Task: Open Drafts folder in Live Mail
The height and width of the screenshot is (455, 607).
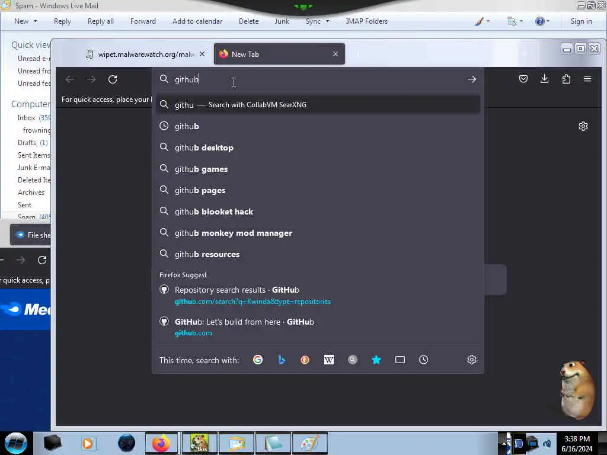Action: pyautogui.click(x=33, y=142)
